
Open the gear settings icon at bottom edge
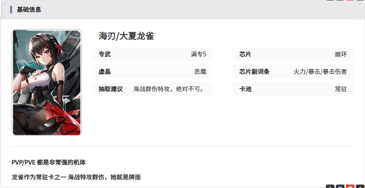click(340, 186)
